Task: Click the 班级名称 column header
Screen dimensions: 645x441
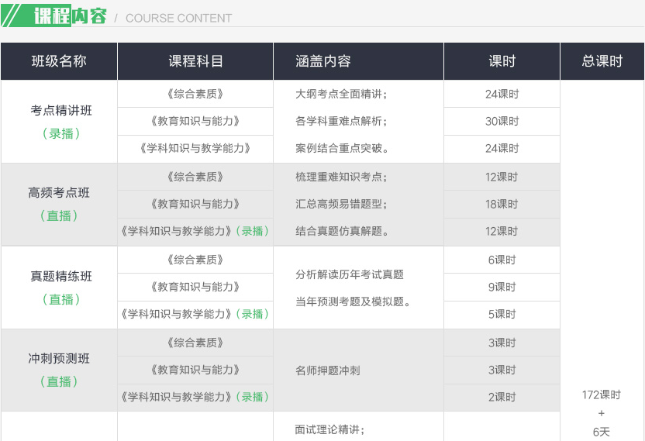Action: [x=59, y=61]
